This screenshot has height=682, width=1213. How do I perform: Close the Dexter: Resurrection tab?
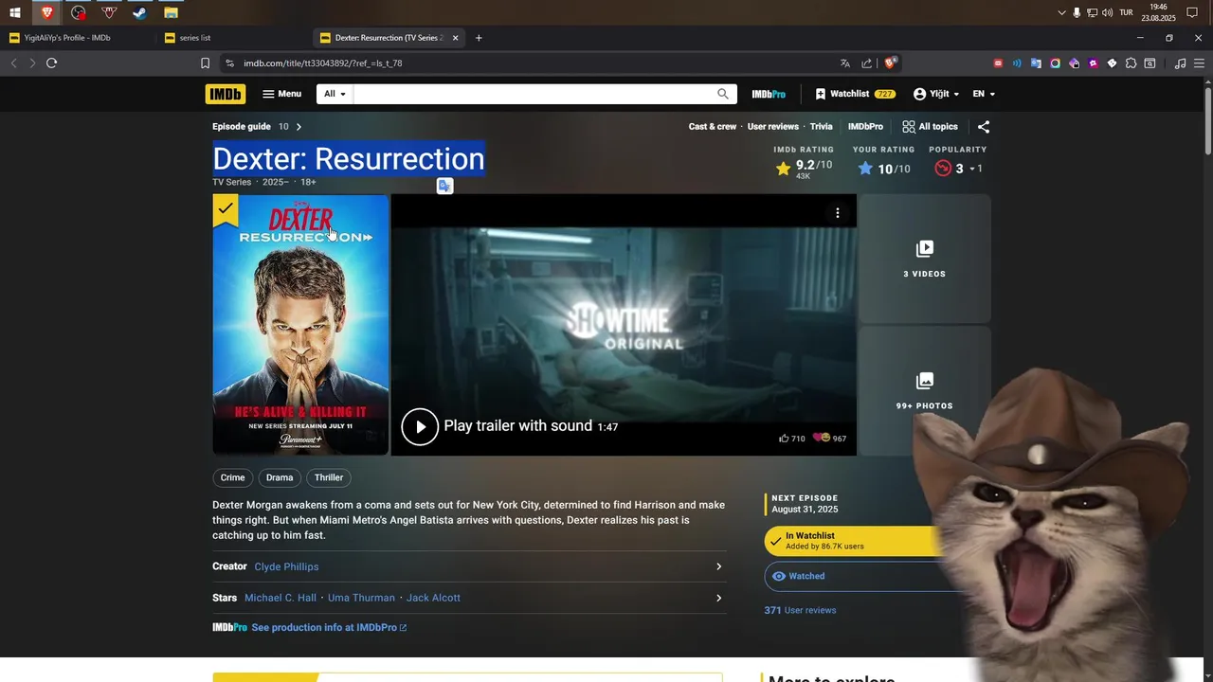pos(455,38)
